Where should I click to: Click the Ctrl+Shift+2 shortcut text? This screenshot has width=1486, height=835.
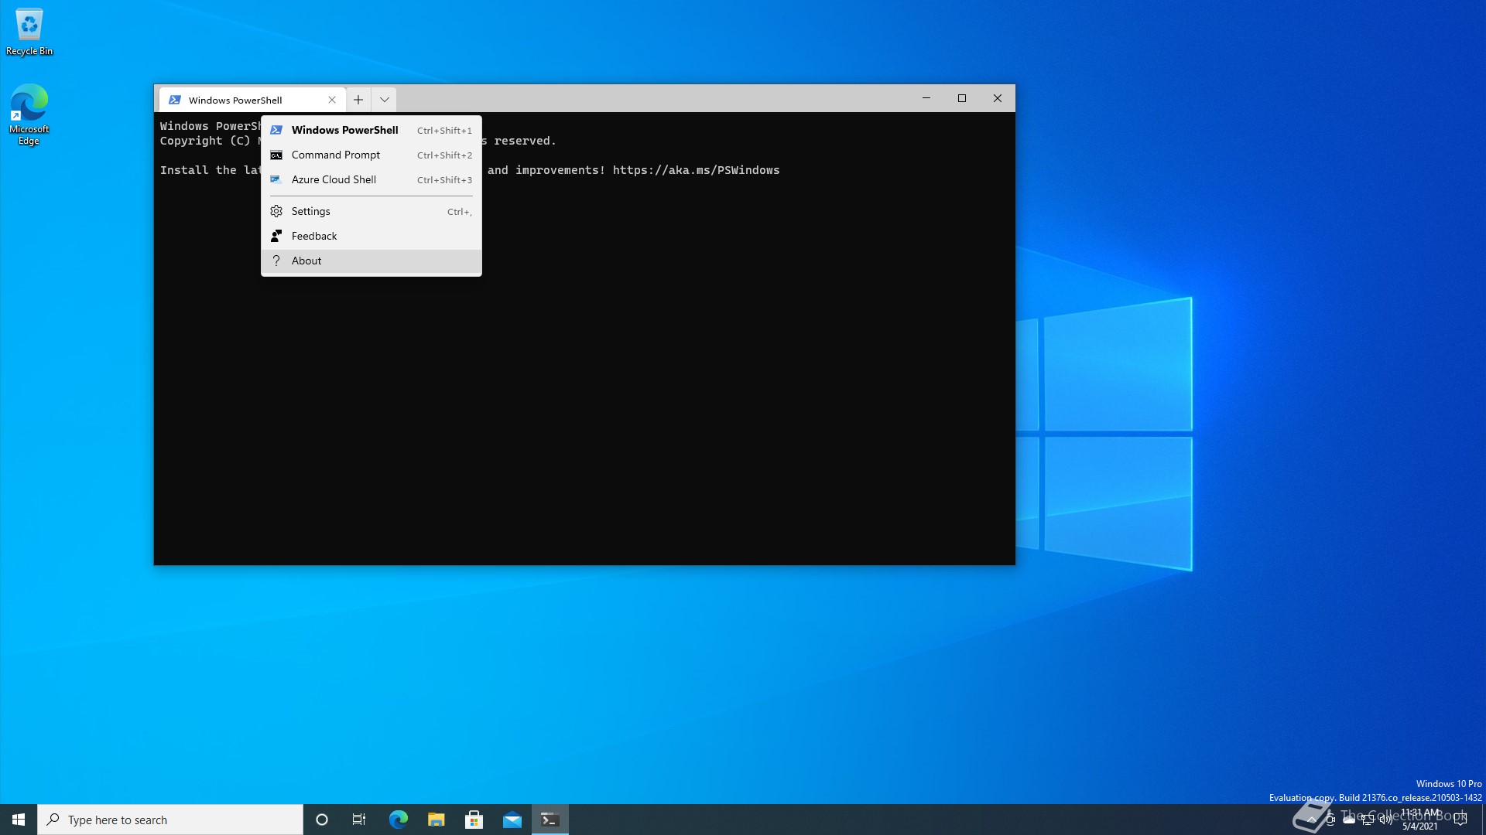point(444,155)
